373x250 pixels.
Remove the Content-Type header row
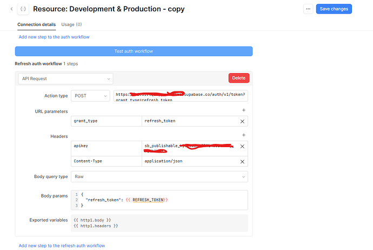click(x=242, y=161)
